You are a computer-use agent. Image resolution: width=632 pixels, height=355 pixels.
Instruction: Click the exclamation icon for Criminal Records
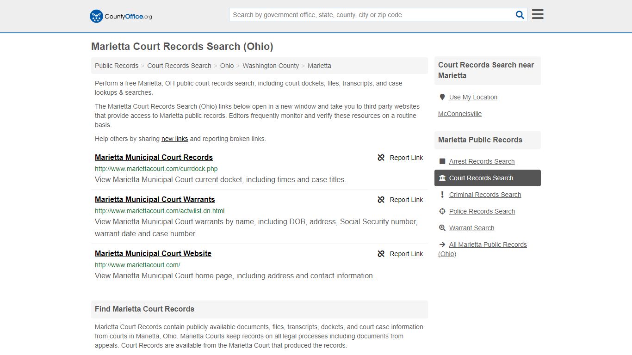tap(442, 195)
